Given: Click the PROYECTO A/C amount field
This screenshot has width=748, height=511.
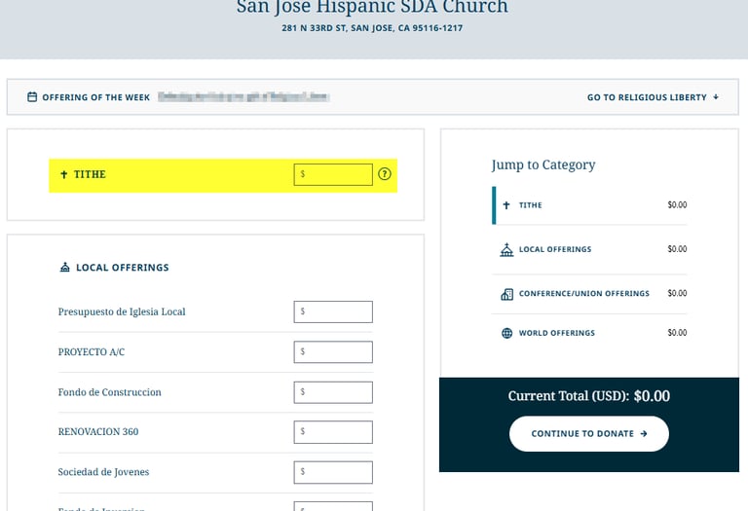Looking at the screenshot, I should click(333, 351).
